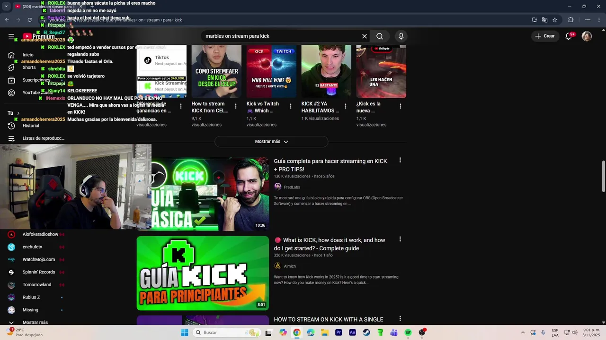The width and height of the screenshot is (606, 340).
Task: Open Listas de reproducción in the sidebar
Action: click(x=43, y=138)
